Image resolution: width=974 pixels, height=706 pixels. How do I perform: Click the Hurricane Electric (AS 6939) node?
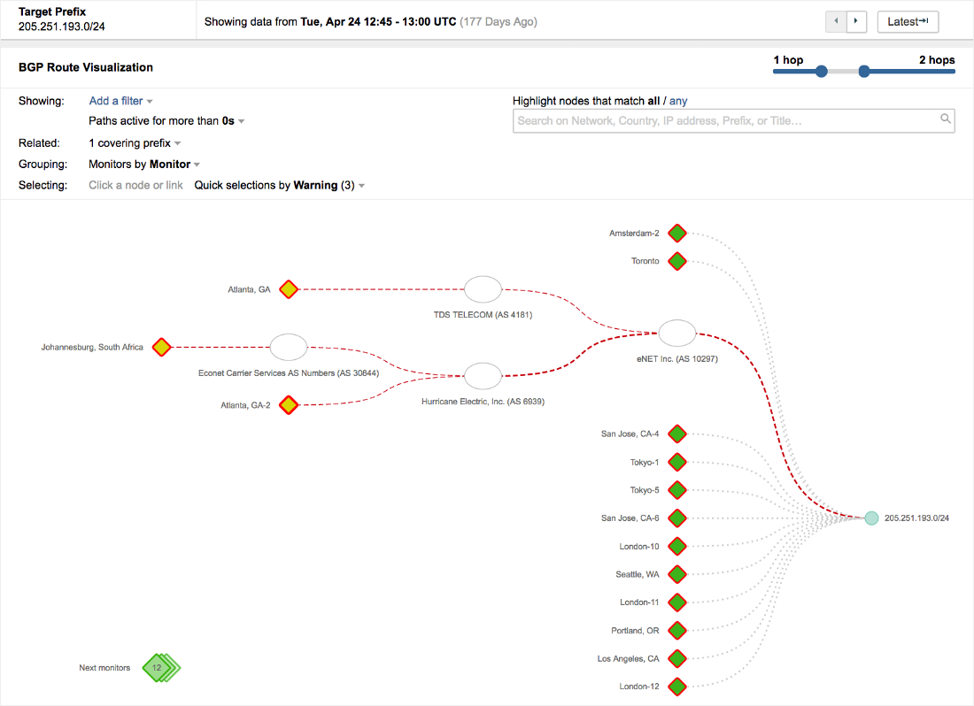click(483, 376)
